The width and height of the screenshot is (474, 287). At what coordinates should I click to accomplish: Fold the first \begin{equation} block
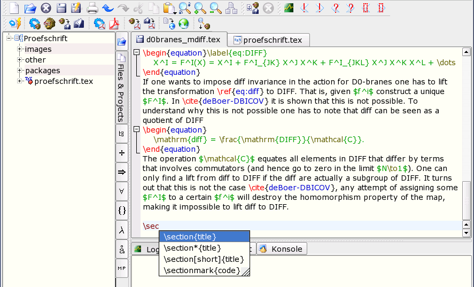[137, 52]
